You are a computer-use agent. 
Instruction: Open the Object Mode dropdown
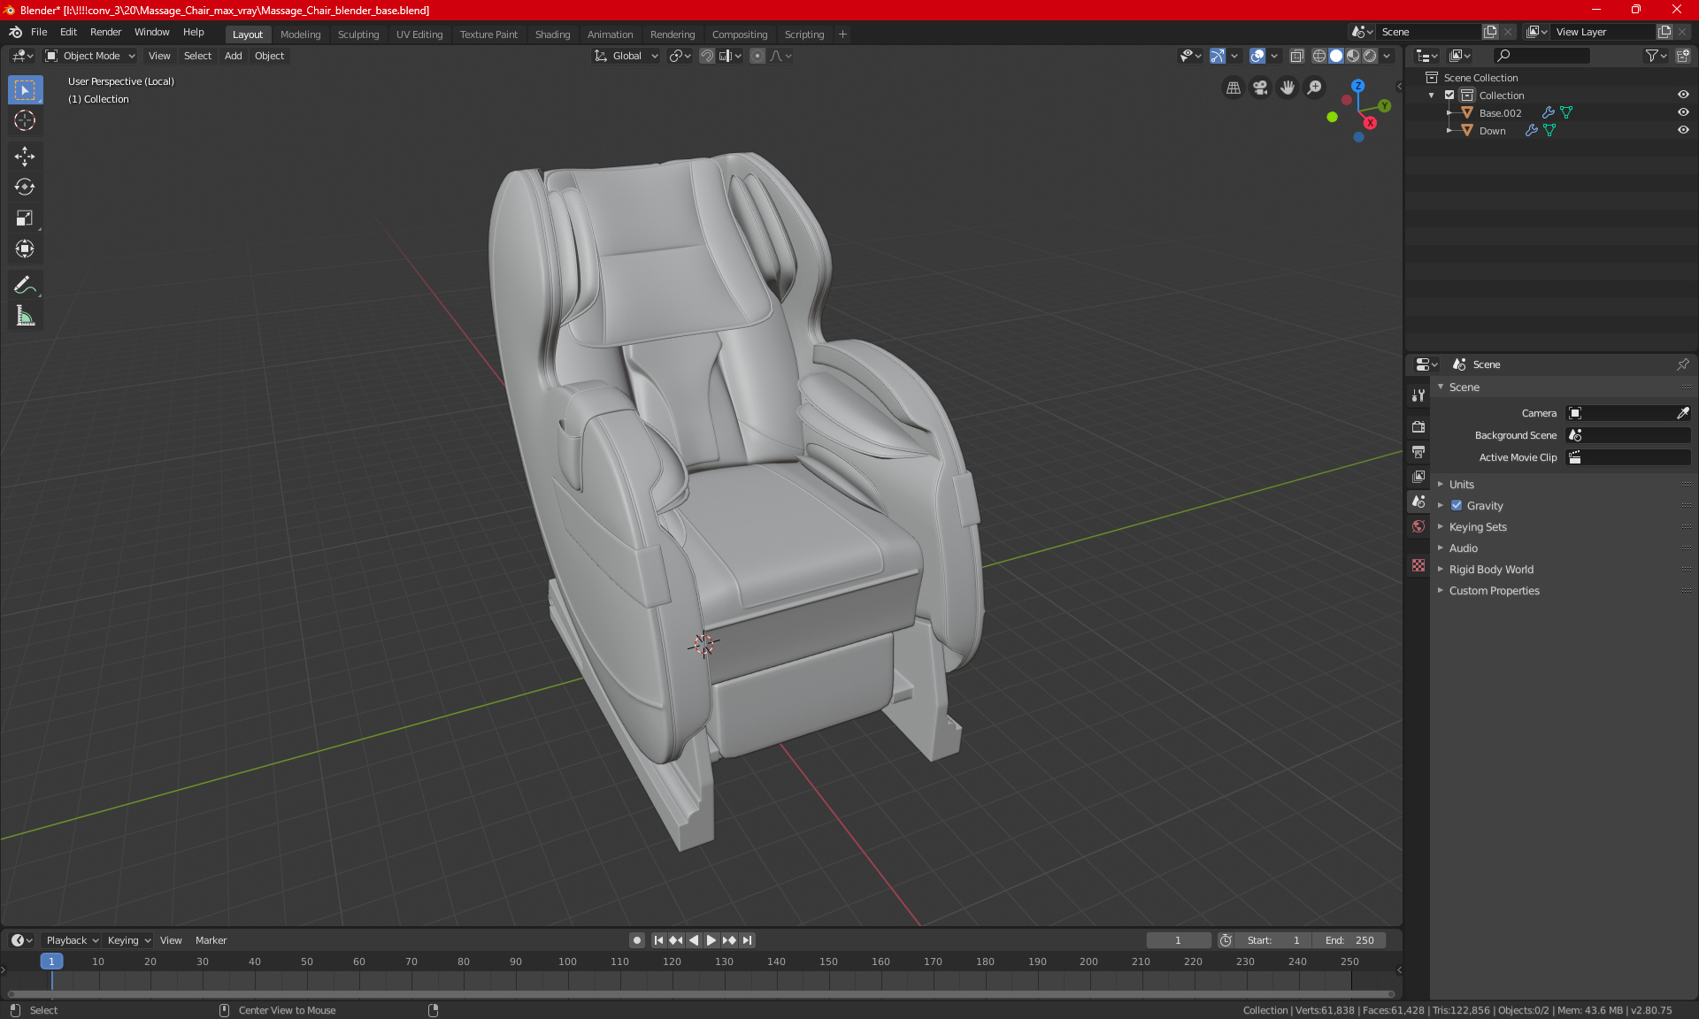90,56
